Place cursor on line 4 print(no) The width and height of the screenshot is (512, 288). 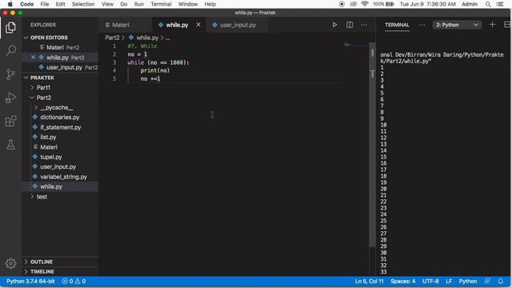pos(154,70)
